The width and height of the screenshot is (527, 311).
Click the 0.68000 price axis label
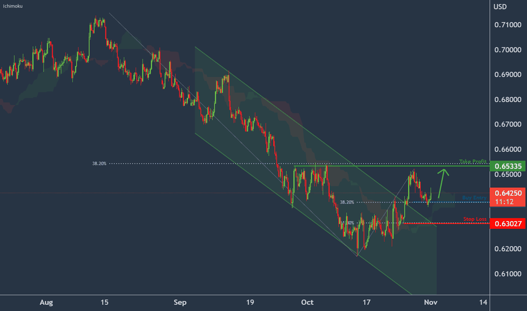click(508, 100)
